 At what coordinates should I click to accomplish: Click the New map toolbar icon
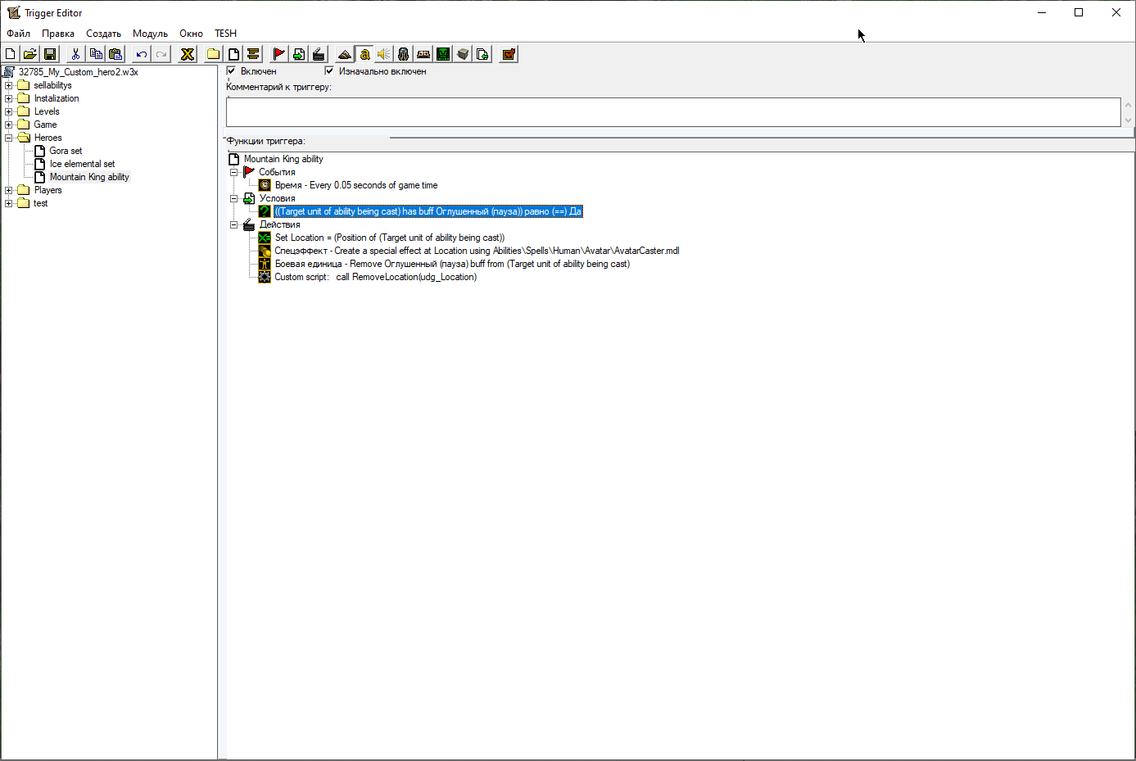[11, 54]
